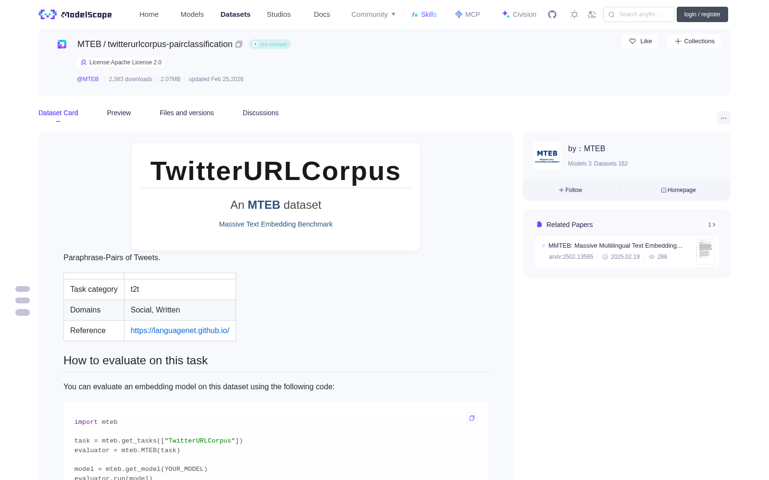Open the MMTEB Massive Multilingual paper title

(616, 246)
